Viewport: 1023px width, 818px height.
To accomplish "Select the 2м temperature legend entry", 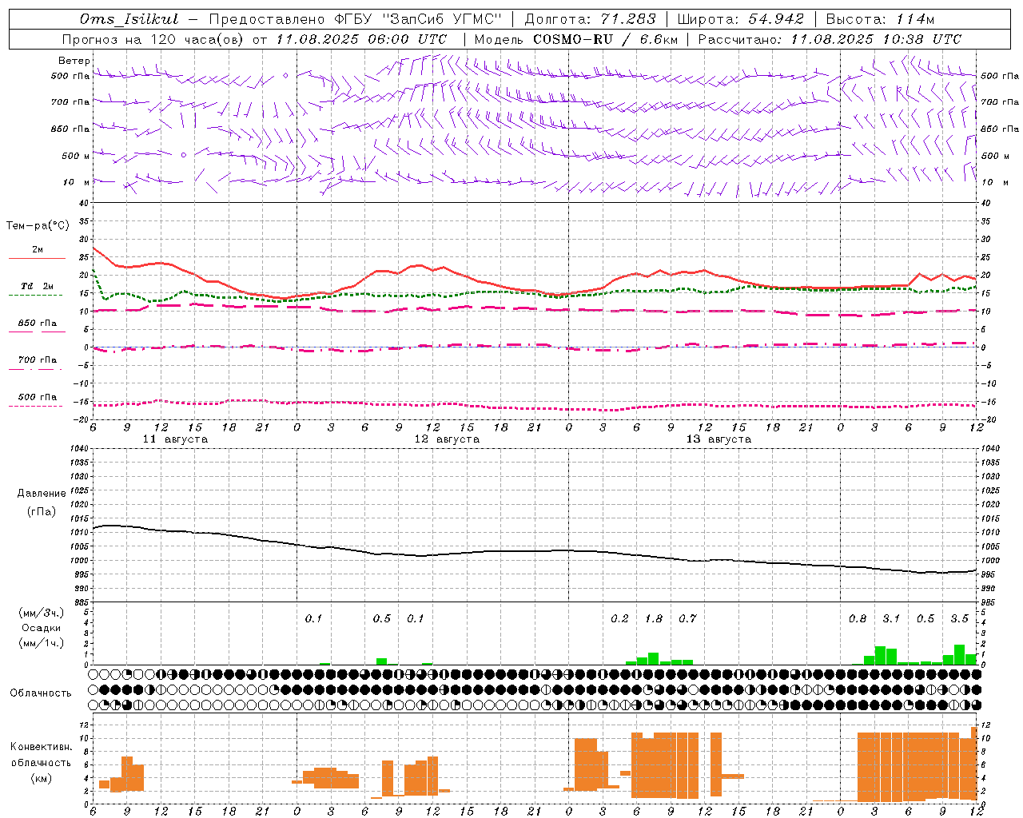I will [38, 249].
